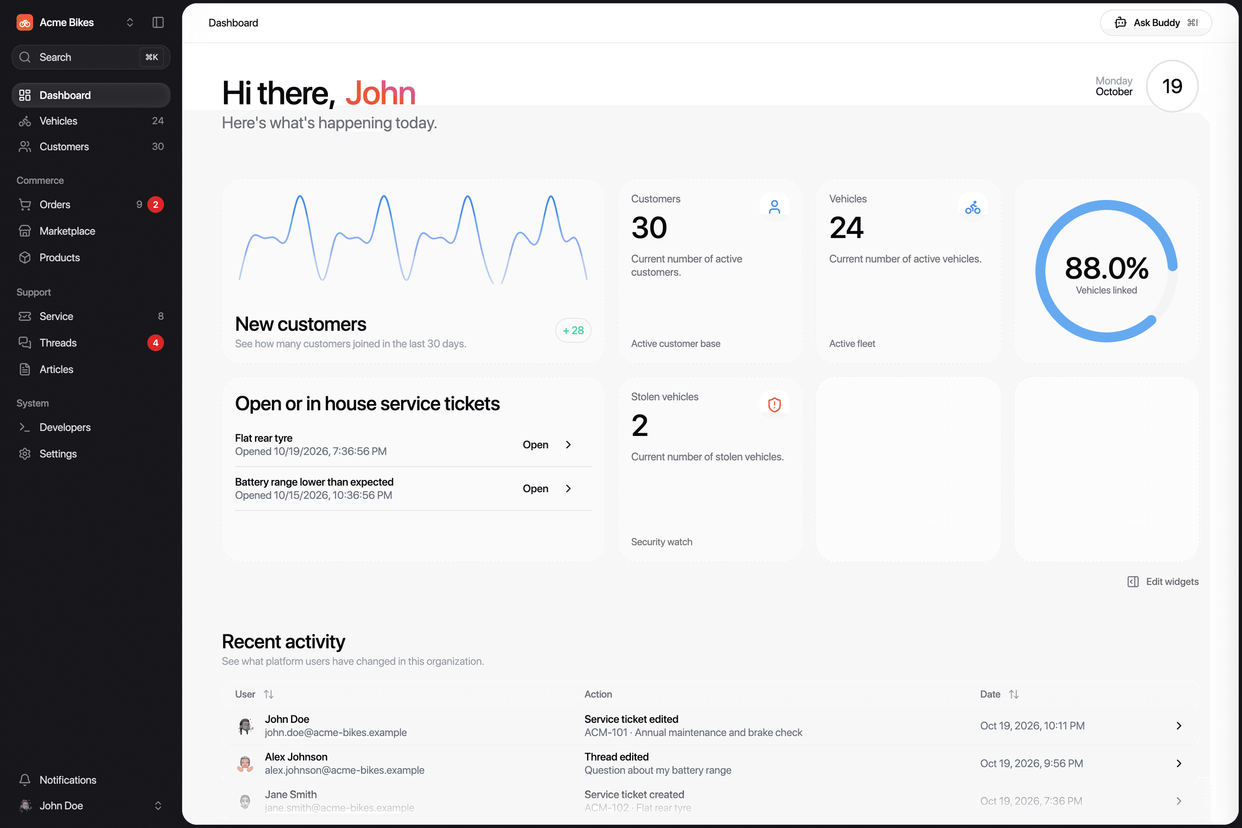Open the Flat rear tyre ticket chevron
The width and height of the screenshot is (1242, 828).
click(x=568, y=445)
